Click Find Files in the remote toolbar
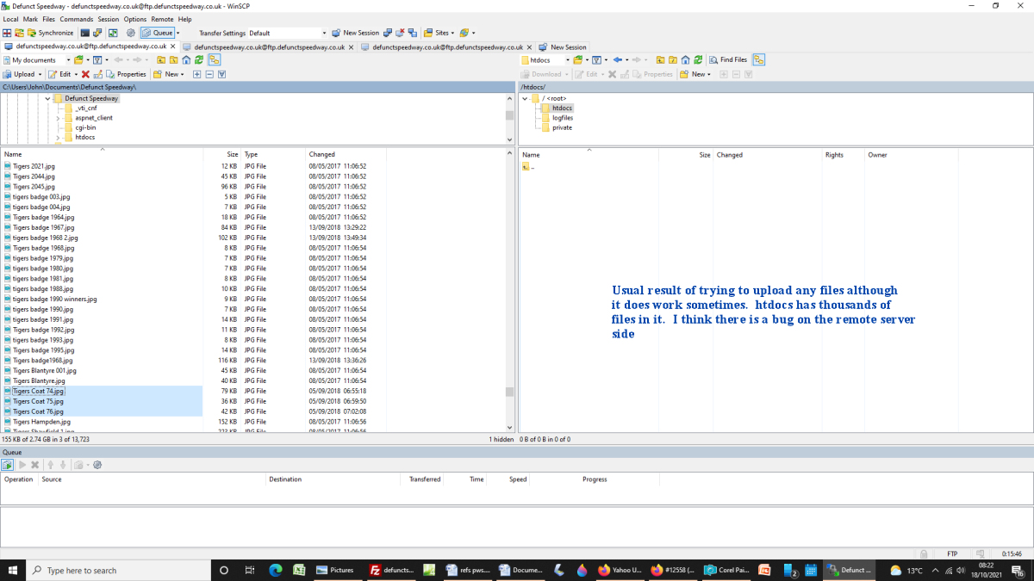This screenshot has height=581, width=1034. click(728, 60)
